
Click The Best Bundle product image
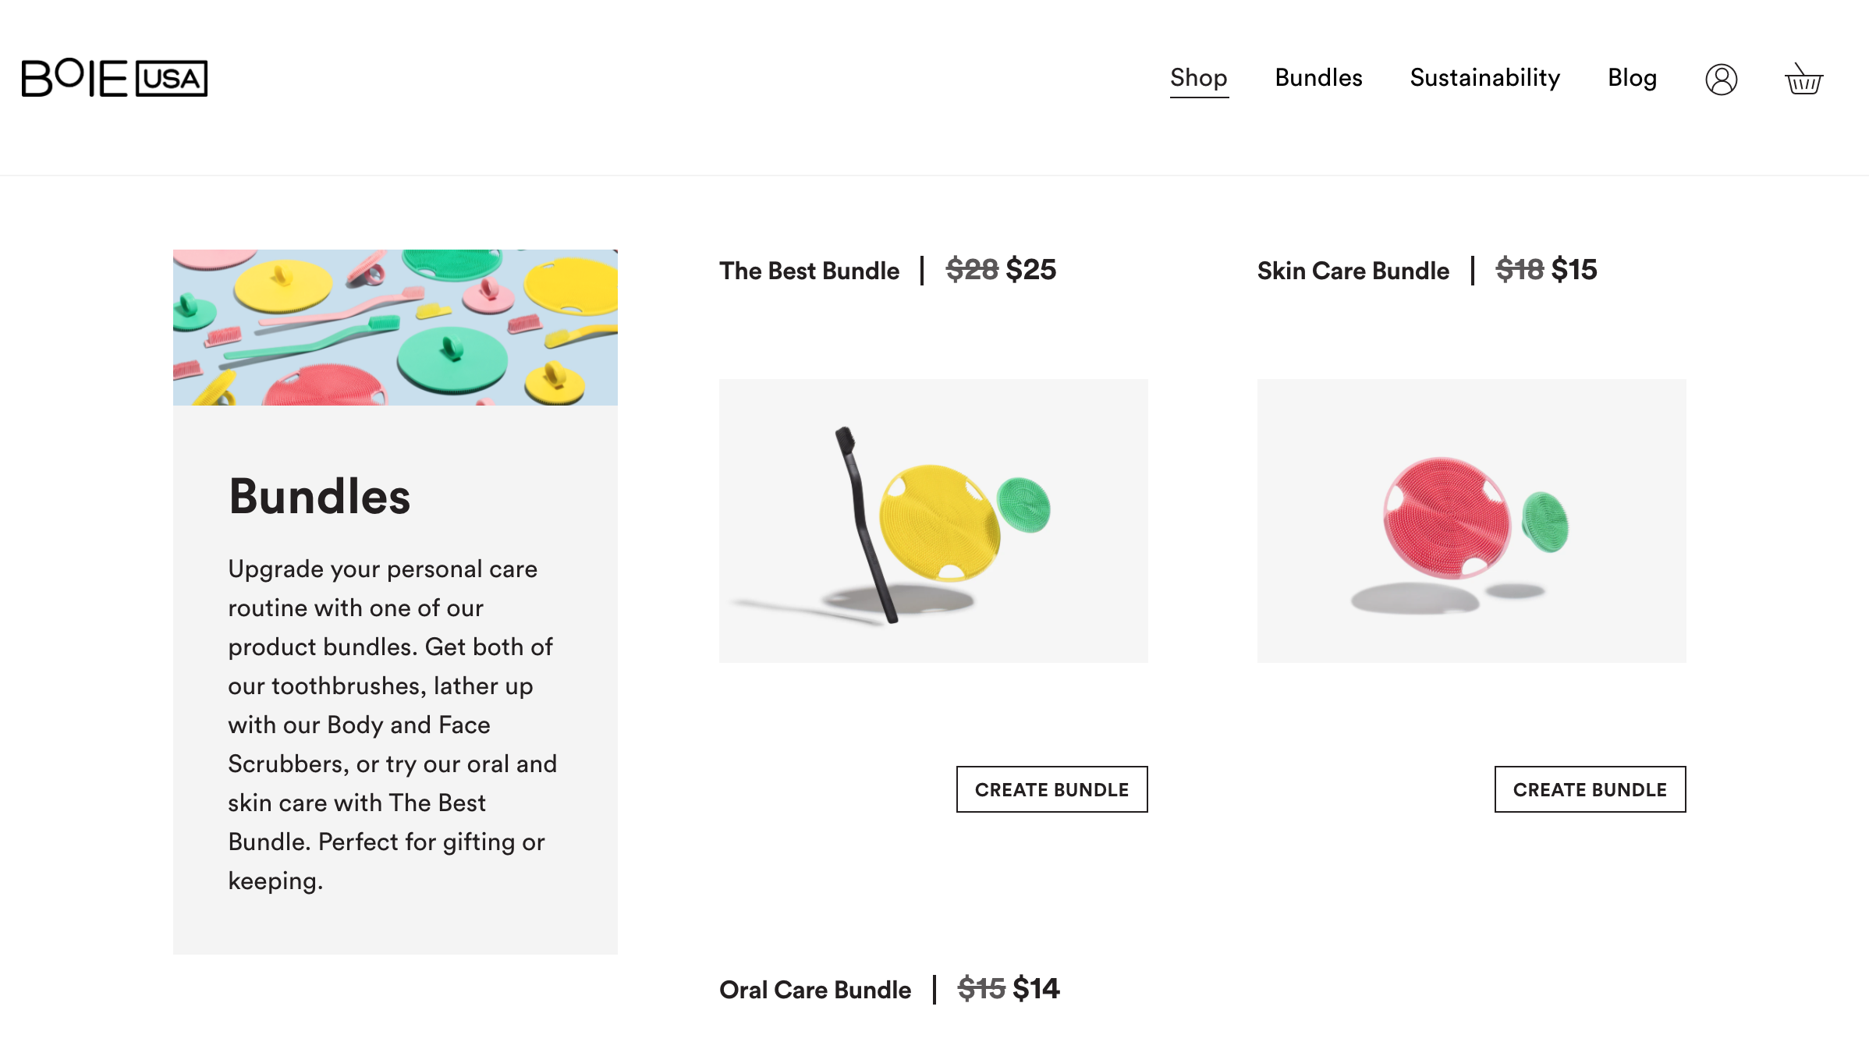click(933, 521)
